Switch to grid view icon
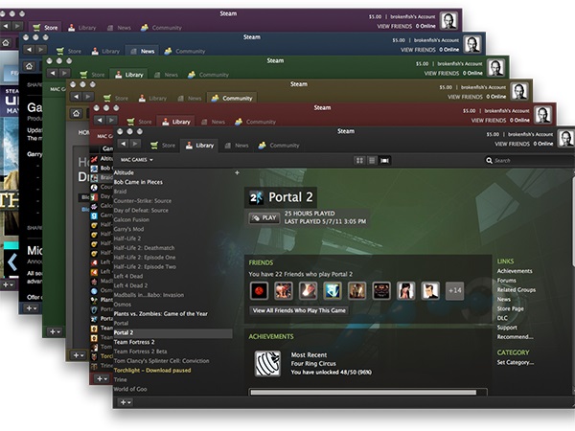The image size is (575, 431). (x=359, y=161)
